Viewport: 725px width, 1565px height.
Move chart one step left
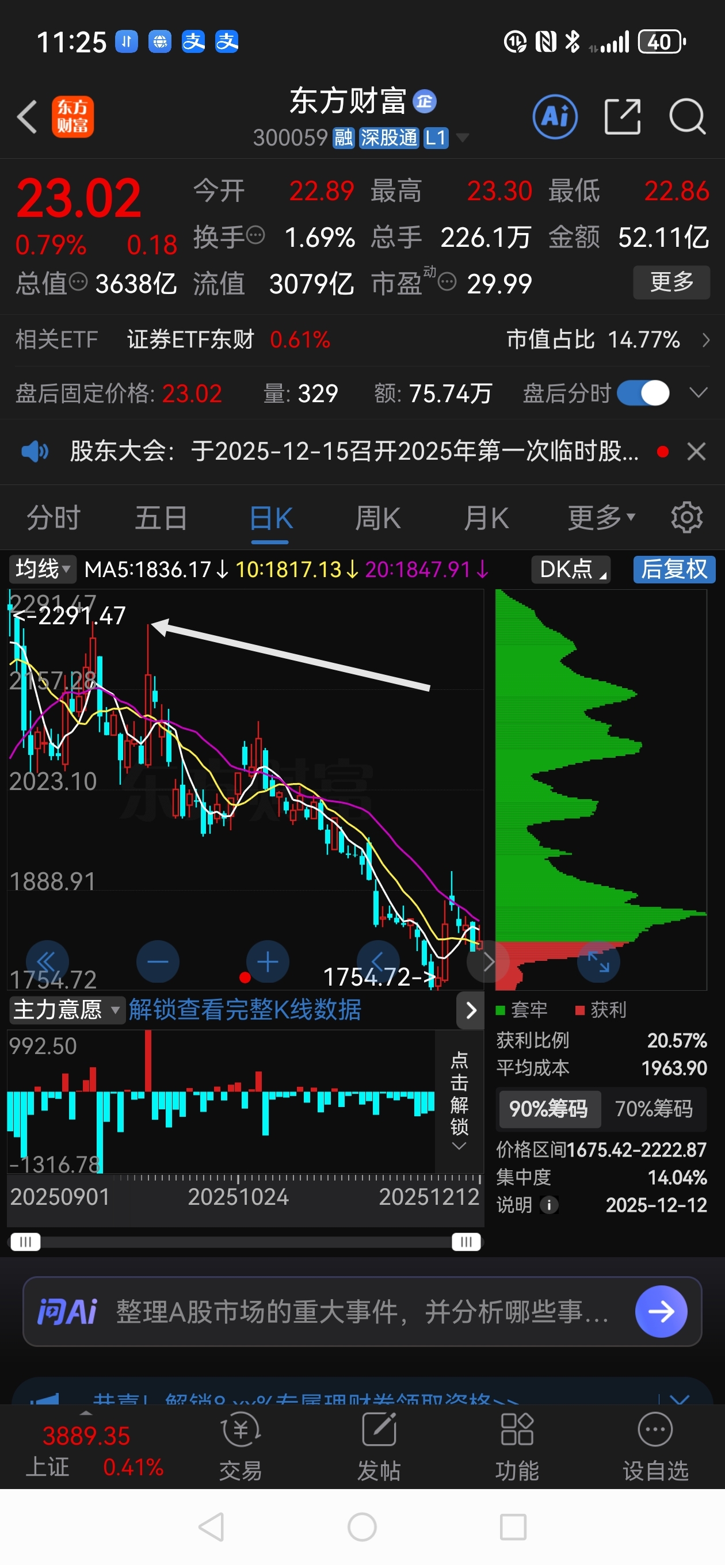click(377, 961)
